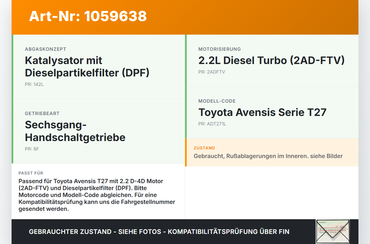The image size is (370, 244).
Task: Select the code 'PR: 2ADFTV'
Action: pyautogui.click(x=212, y=72)
